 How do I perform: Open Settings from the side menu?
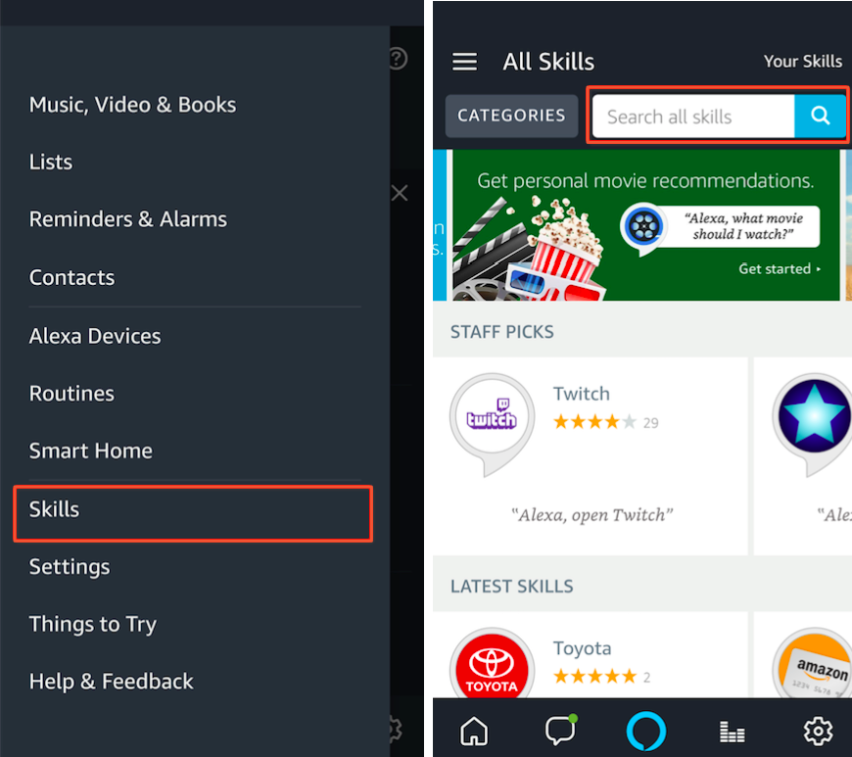pos(70,567)
